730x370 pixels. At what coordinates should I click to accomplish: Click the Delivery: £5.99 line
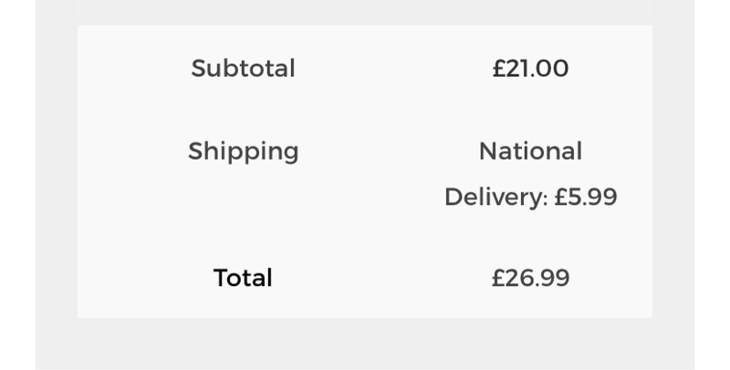530,197
